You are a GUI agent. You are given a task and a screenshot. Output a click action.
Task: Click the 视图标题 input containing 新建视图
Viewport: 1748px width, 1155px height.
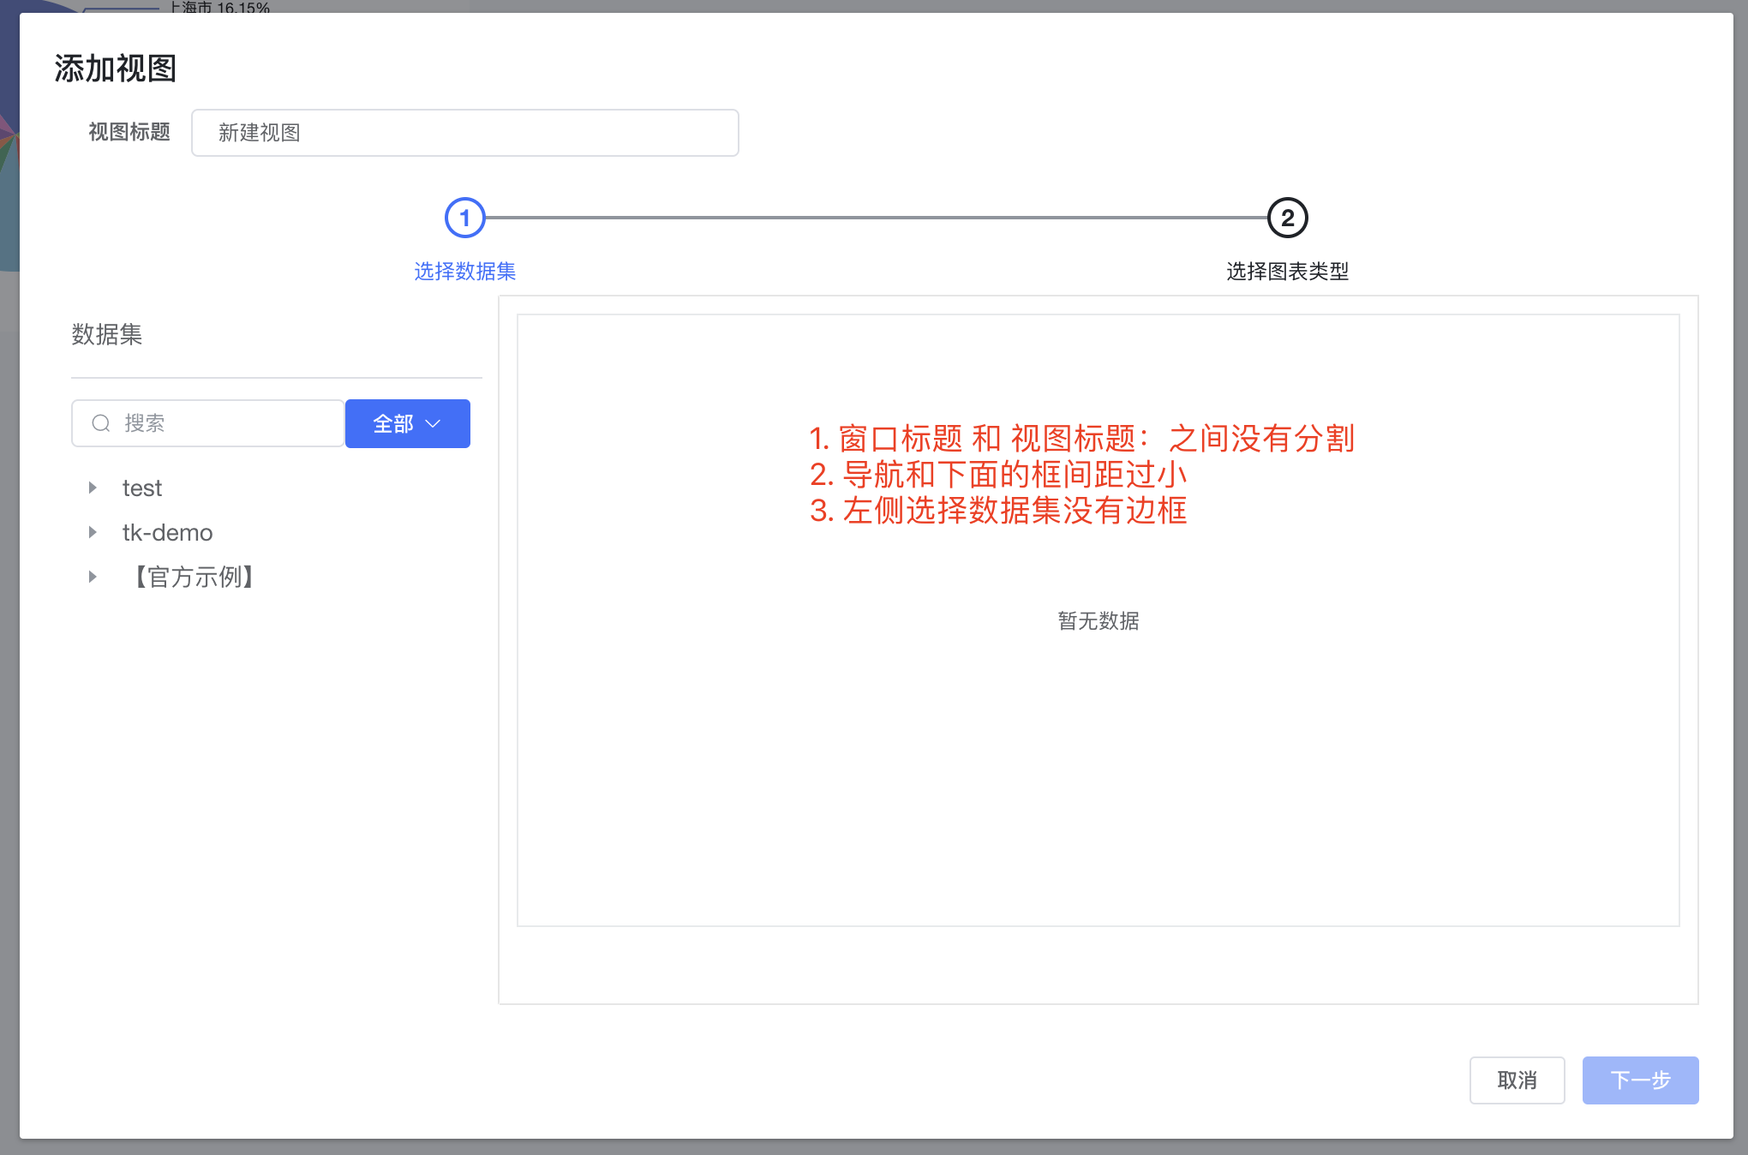click(464, 133)
